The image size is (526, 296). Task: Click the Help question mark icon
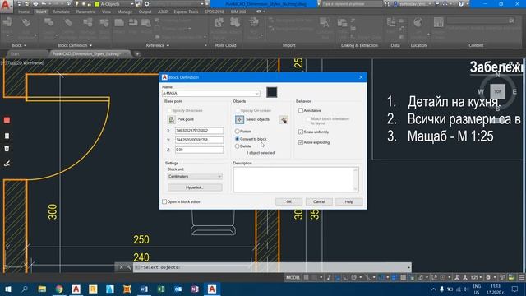tap(461, 4)
